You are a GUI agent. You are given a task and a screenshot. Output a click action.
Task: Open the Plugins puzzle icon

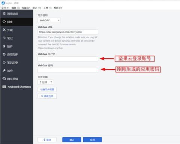pos(4,46)
